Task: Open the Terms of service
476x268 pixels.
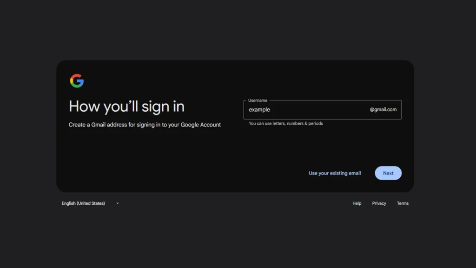Action: pos(403,203)
